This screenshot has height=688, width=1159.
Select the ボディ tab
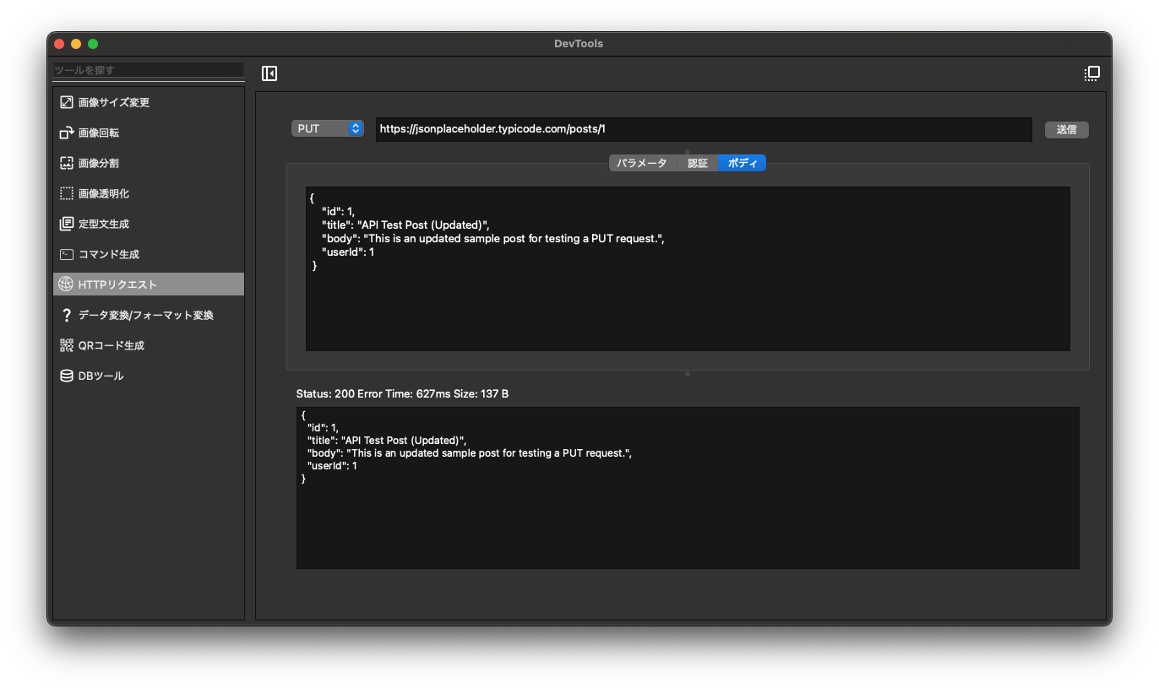[x=742, y=164]
